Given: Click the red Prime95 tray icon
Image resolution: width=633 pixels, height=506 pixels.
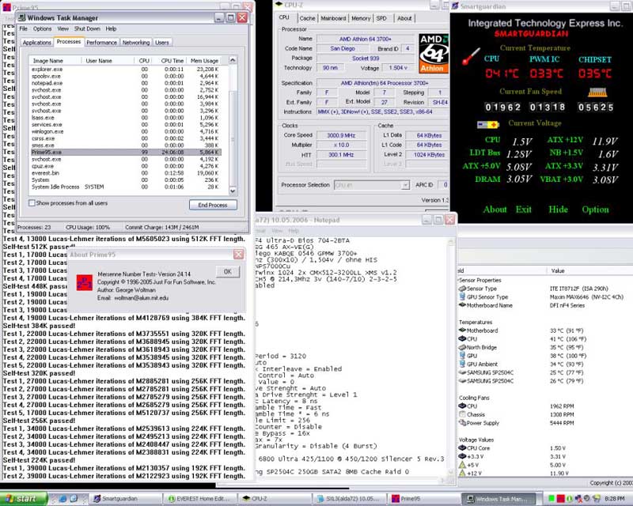Looking at the screenshot, I should (560, 499).
